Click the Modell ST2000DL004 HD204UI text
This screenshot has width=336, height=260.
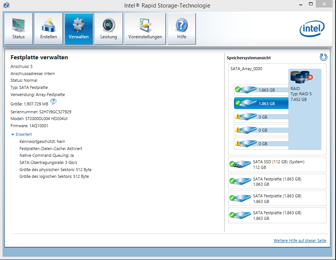pos(39,119)
